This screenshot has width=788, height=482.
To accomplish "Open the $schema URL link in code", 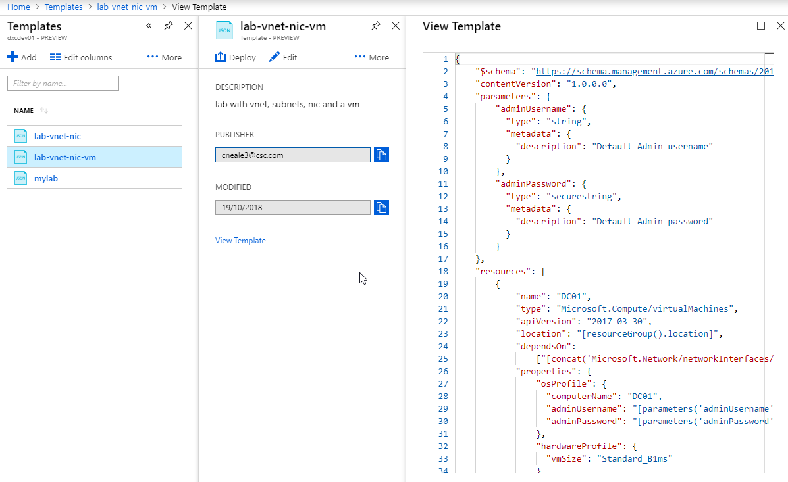I will [655, 71].
